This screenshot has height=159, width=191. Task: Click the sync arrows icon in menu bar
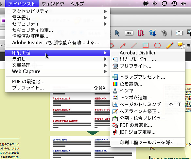point(164,3)
